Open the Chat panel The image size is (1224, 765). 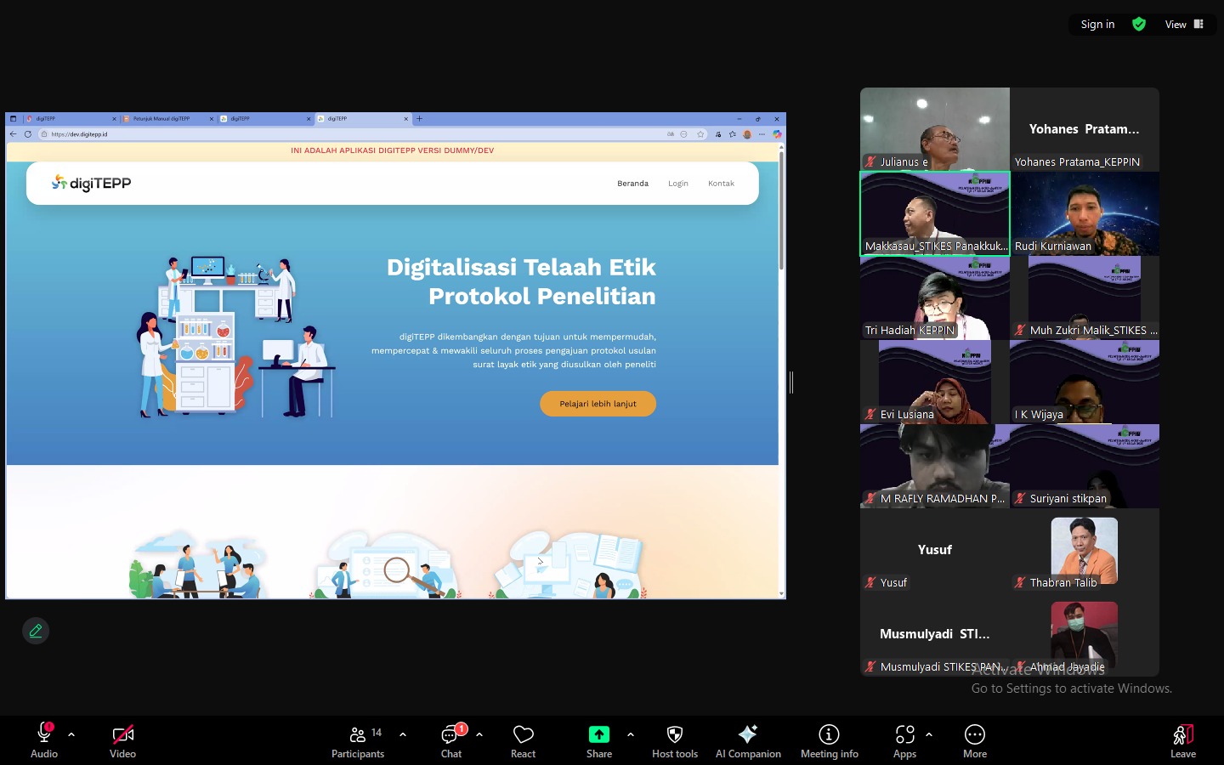(451, 741)
